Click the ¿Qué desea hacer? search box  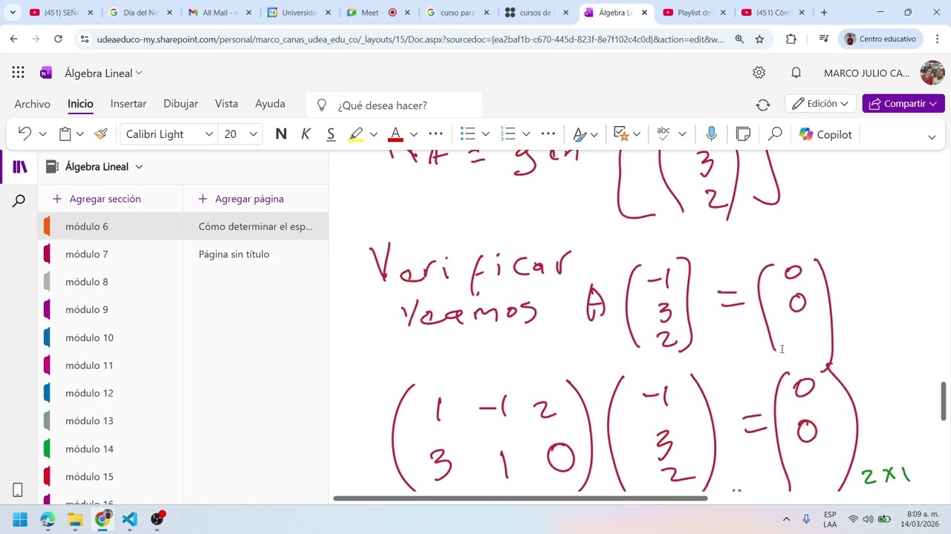[394, 105]
